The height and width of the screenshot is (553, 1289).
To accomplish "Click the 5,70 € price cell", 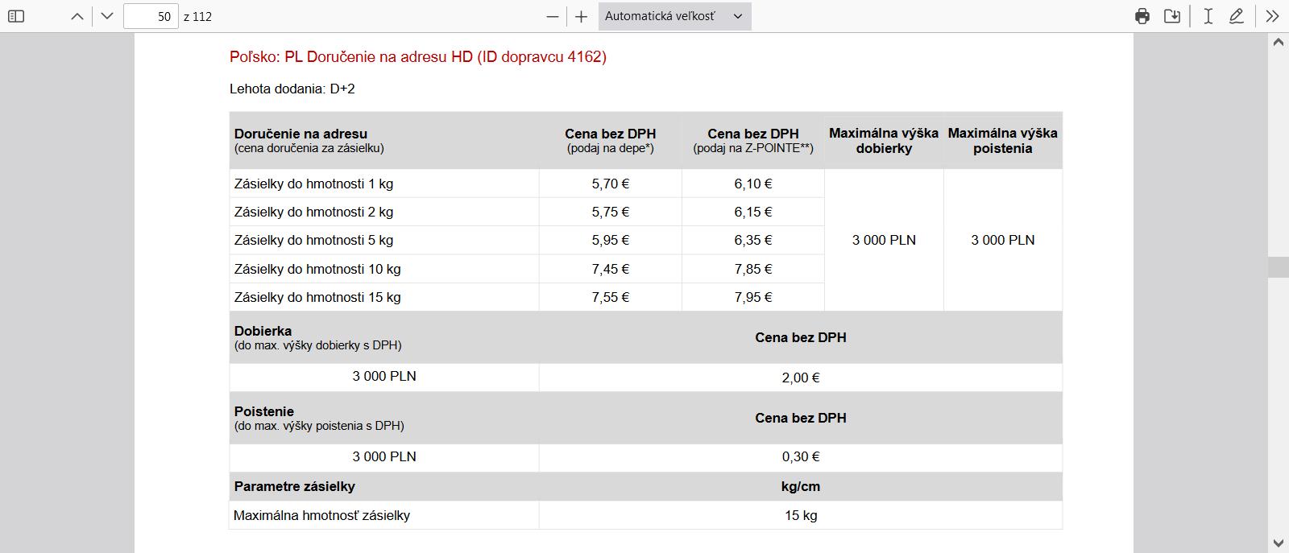I will (x=610, y=184).
